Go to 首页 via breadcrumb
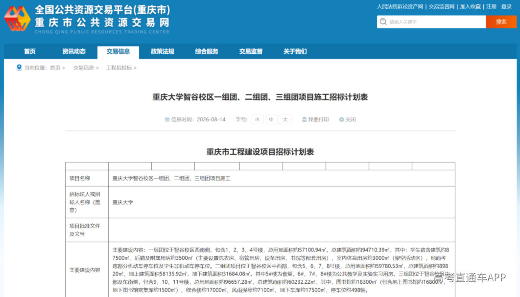520x297 pixels. click(x=55, y=68)
